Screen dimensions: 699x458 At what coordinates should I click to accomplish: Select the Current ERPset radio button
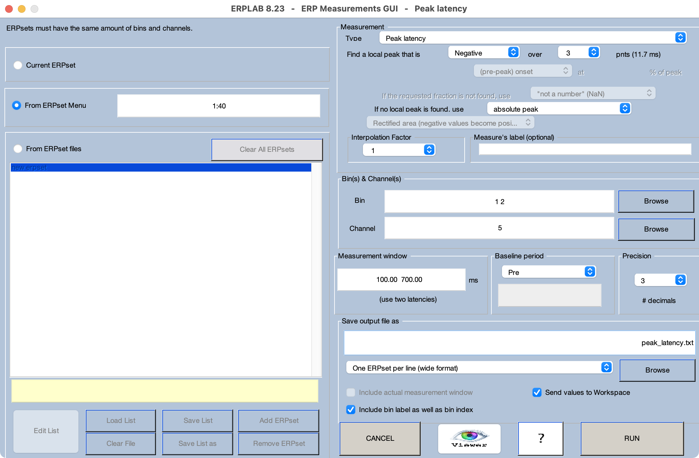[x=18, y=65]
